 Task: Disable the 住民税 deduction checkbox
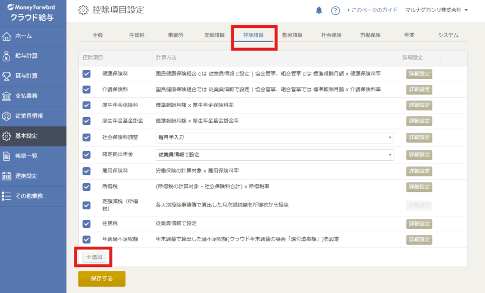86,224
